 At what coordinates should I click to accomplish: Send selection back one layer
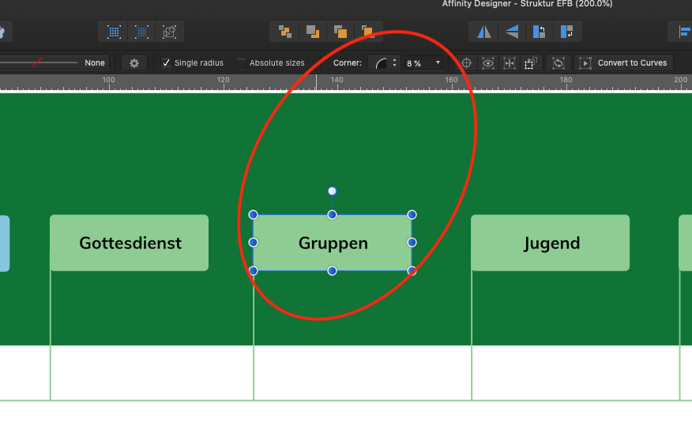coord(313,32)
